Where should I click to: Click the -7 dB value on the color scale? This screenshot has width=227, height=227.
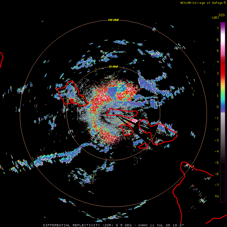(x=217, y=185)
